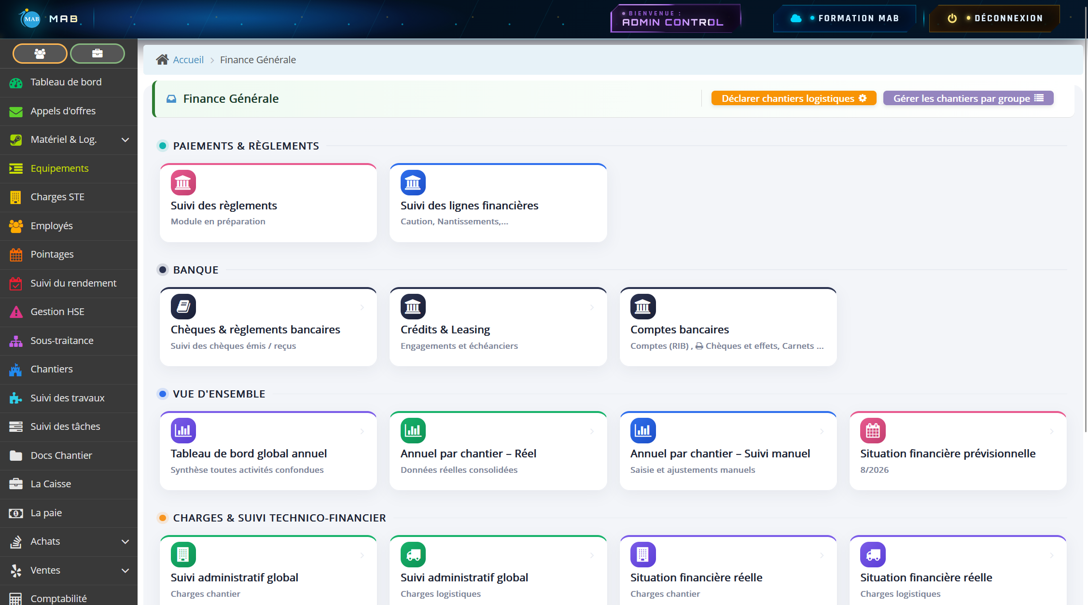Click the blue bank icon of Suivi des lignes financières

[413, 182]
